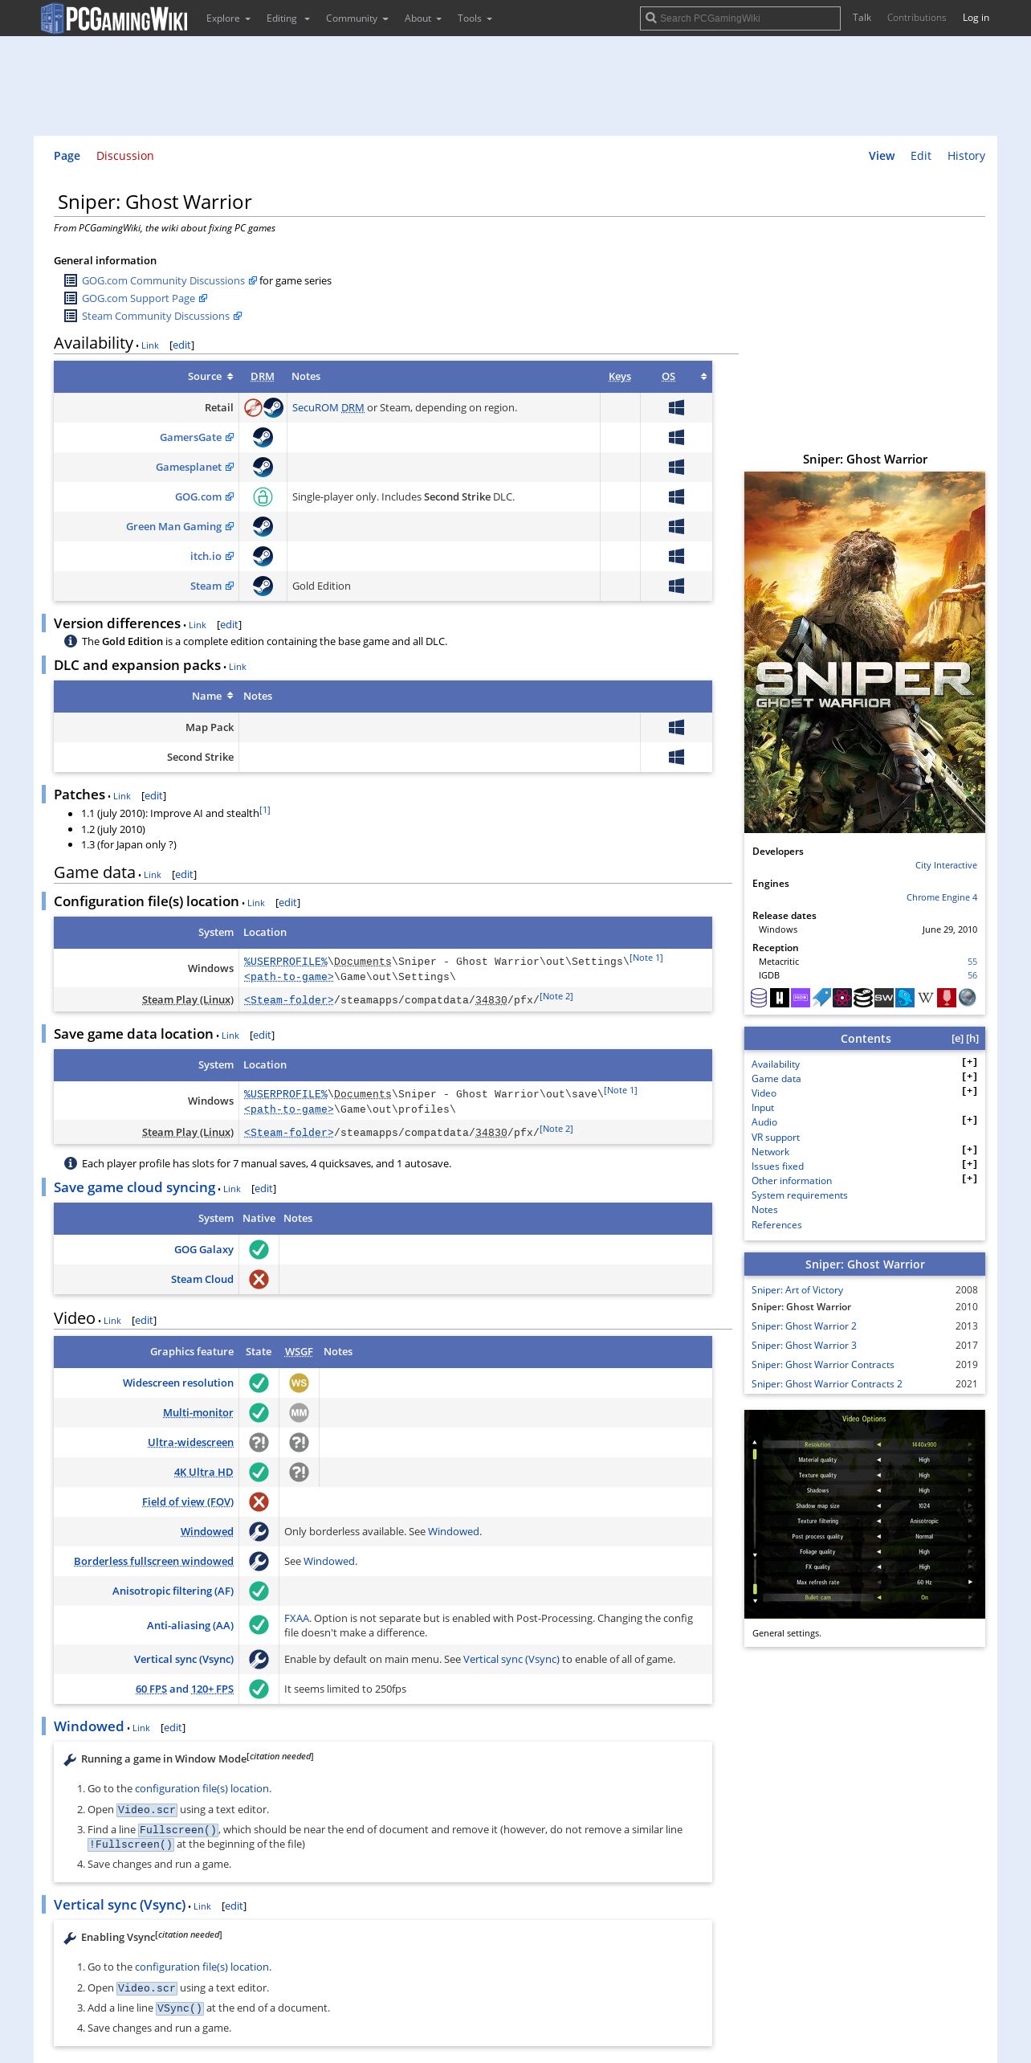The width and height of the screenshot is (1031, 2063).
Task: Click the disc DRM icon in Retail row
Action: [253, 407]
